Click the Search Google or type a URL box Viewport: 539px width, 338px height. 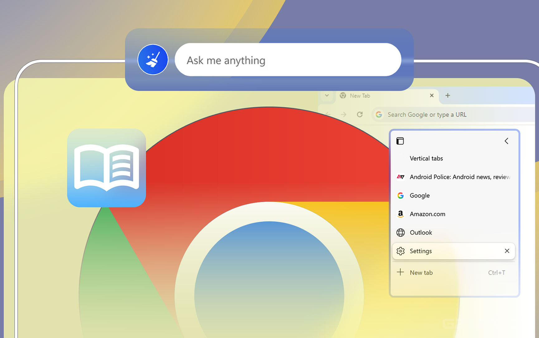[x=453, y=115]
